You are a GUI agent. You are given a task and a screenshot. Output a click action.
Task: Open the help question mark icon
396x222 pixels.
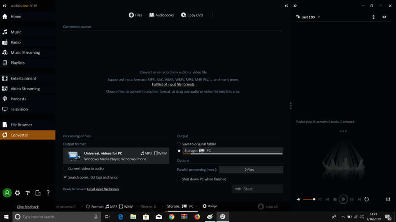(x=48, y=193)
